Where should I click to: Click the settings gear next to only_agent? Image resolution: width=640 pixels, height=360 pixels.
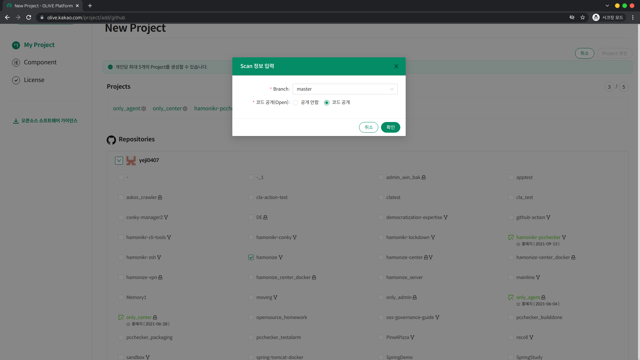pos(144,109)
